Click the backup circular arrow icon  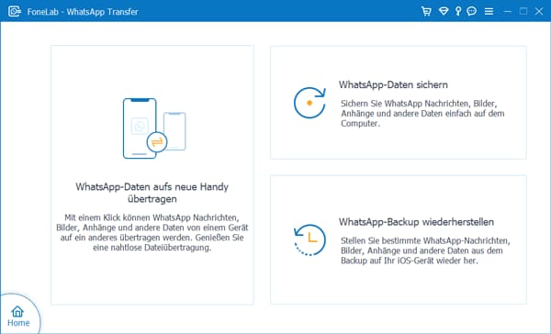(309, 103)
